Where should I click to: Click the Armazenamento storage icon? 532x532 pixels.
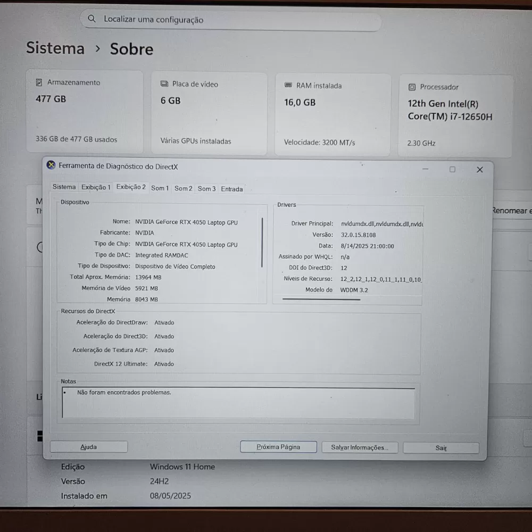tap(39, 82)
